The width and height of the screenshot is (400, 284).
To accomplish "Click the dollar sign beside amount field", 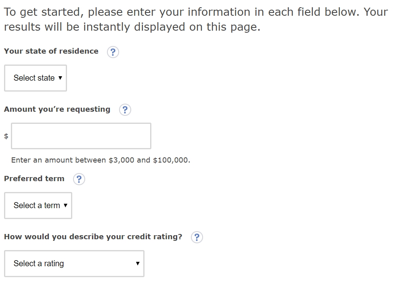I will tap(6, 136).
